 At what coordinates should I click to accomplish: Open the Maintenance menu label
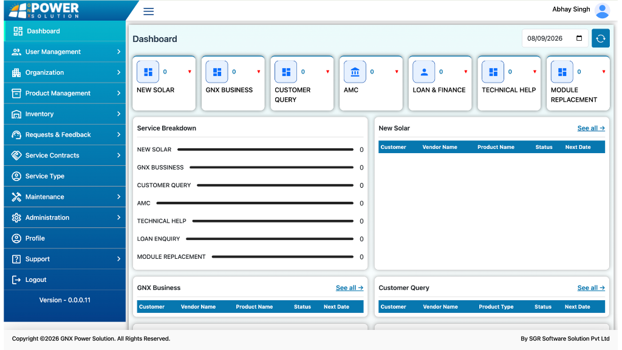coord(44,197)
